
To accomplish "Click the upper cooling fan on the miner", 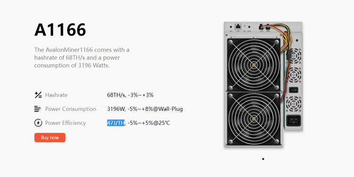I will [254, 65].
